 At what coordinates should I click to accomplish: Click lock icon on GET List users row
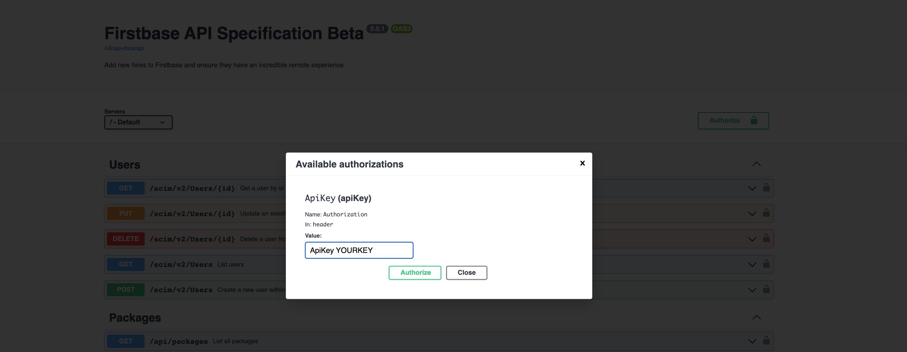(766, 264)
